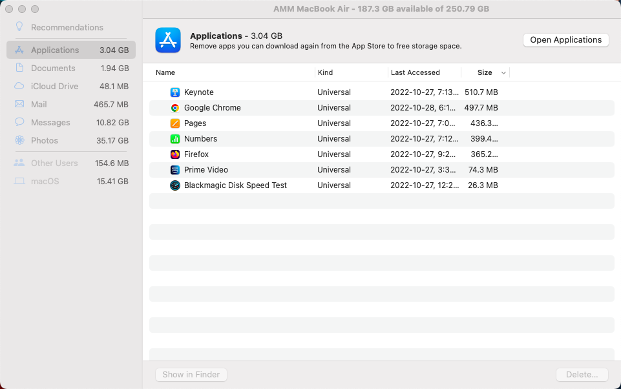Image resolution: width=621 pixels, height=389 pixels.
Task: Click the AMM MacBook Air window title
Action: [381, 8]
